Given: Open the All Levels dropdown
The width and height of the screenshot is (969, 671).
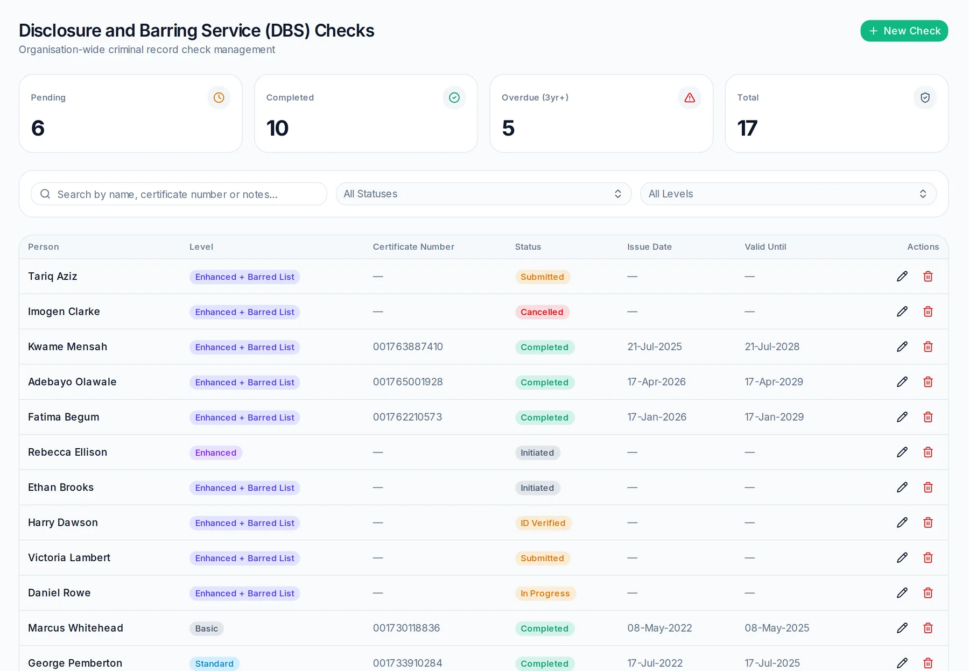Looking at the screenshot, I should (788, 194).
